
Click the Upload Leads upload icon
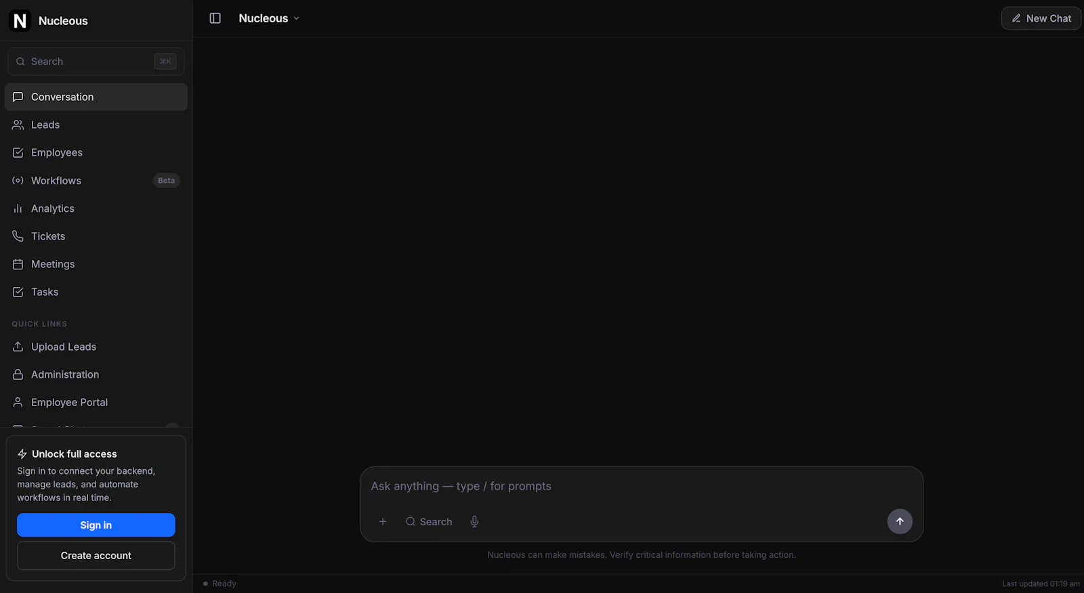coord(18,347)
